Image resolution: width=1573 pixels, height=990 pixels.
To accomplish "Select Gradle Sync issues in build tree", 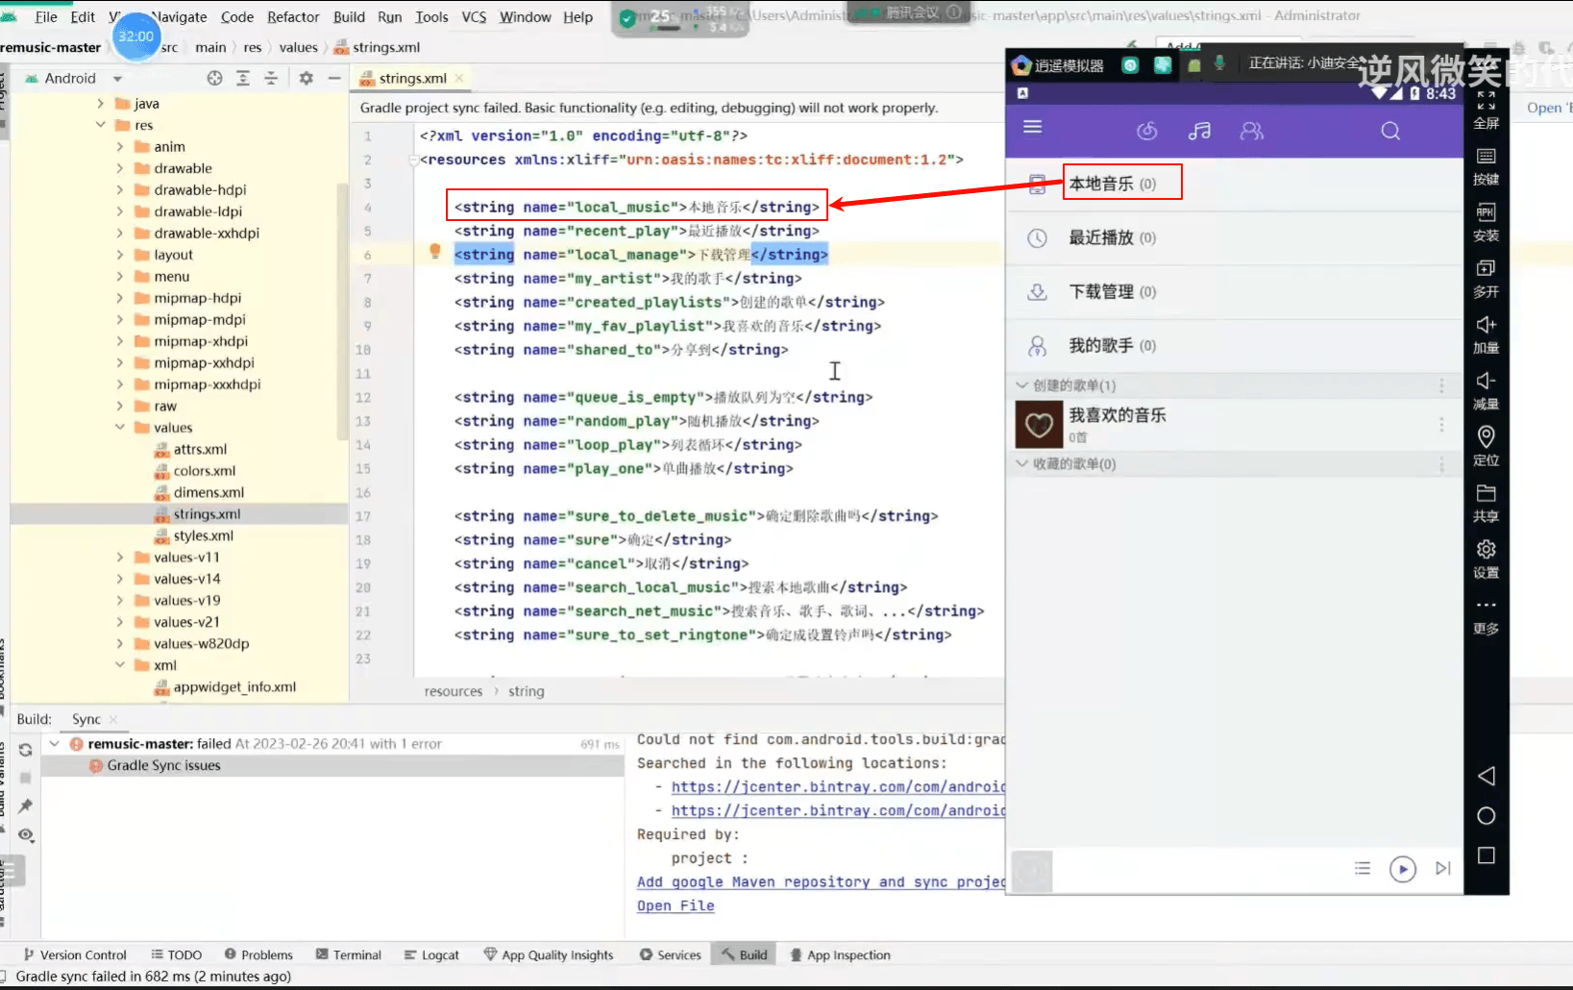I will pos(163,765).
